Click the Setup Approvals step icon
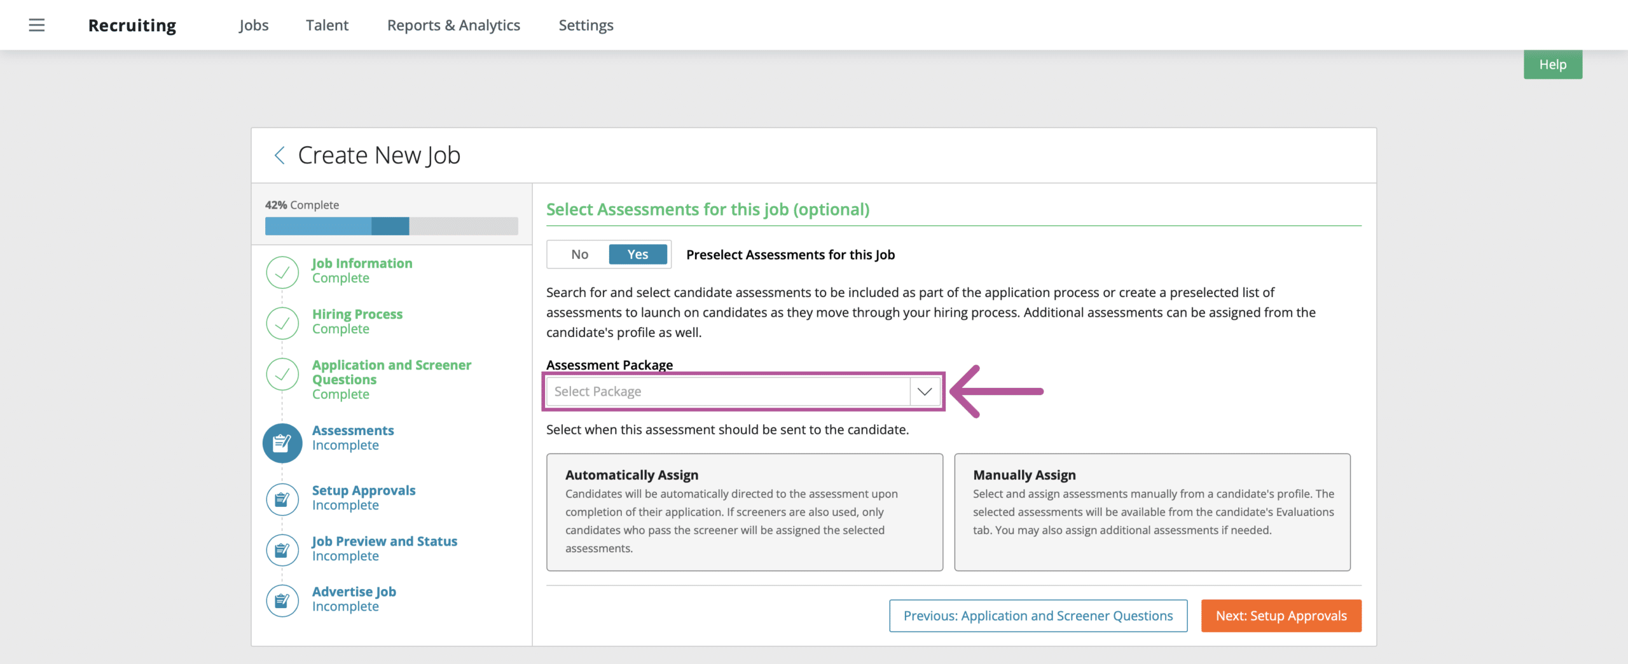1628x664 pixels. click(282, 499)
